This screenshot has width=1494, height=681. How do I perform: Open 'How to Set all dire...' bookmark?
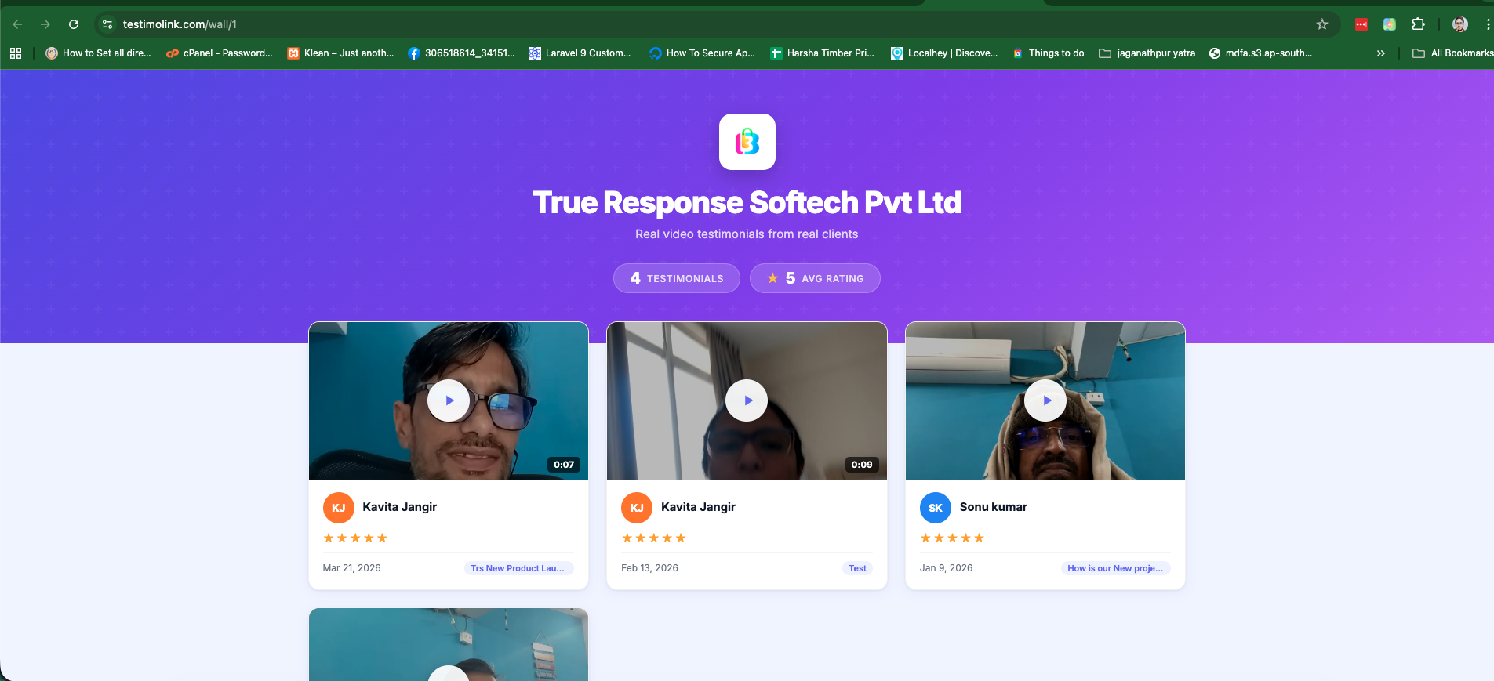tap(98, 53)
